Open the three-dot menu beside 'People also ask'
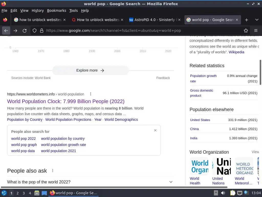Image resolution: width=262 pixels, height=197 pixels. 53,171
